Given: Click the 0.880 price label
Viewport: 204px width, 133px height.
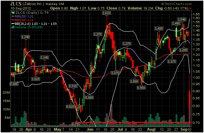Looking at the screenshot, I should pyautogui.click(x=89, y=97).
